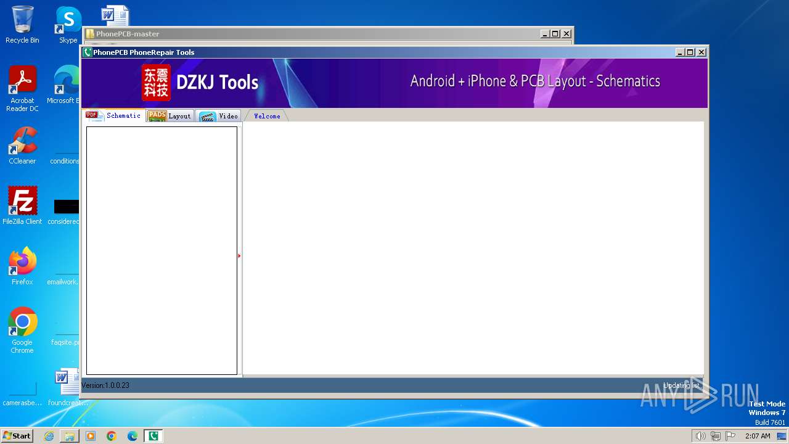Open the Video tab
The image size is (789, 444).
pyautogui.click(x=219, y=116)
